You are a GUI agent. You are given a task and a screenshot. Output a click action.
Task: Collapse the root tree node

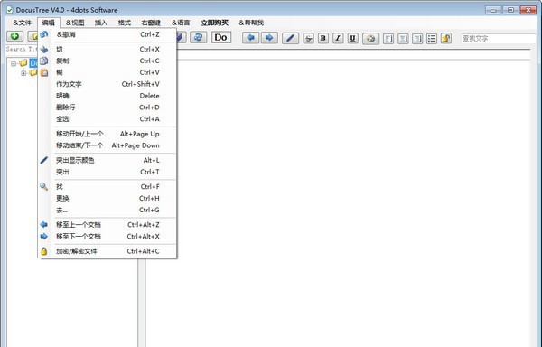pyautogui.click(x=14, y=63)
